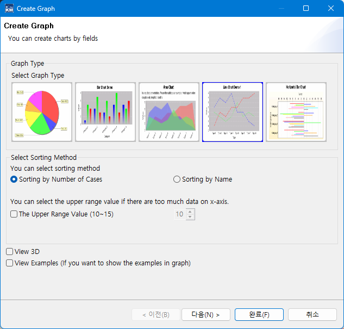Choose the horizontal bar chart thumbnail

point(296,112)
